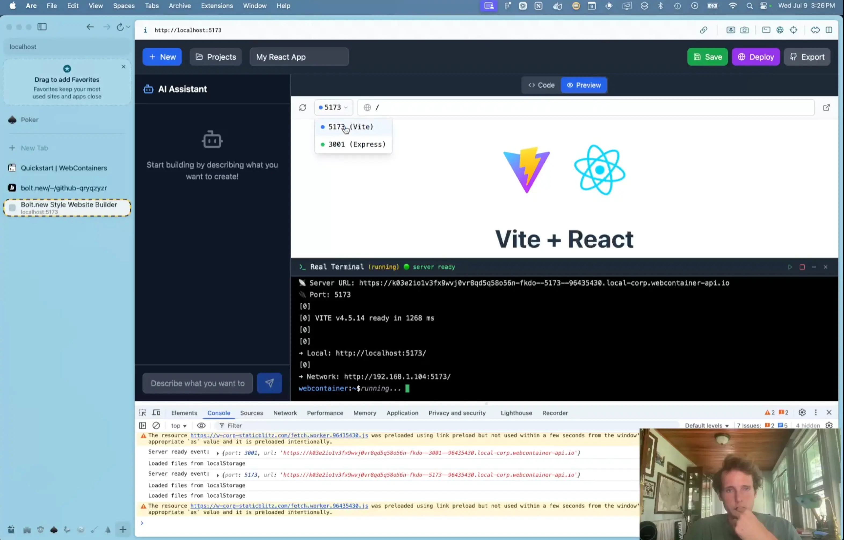The image size is (844, 540).
Task: Open the Sources devtools tab
Action: (252, 413)
